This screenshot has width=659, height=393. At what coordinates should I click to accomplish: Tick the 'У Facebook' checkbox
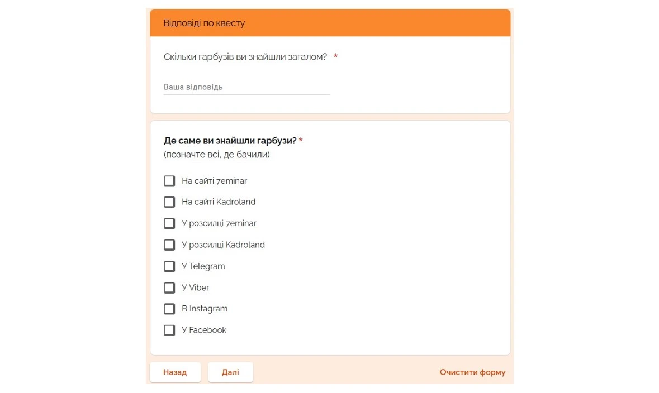169,330
